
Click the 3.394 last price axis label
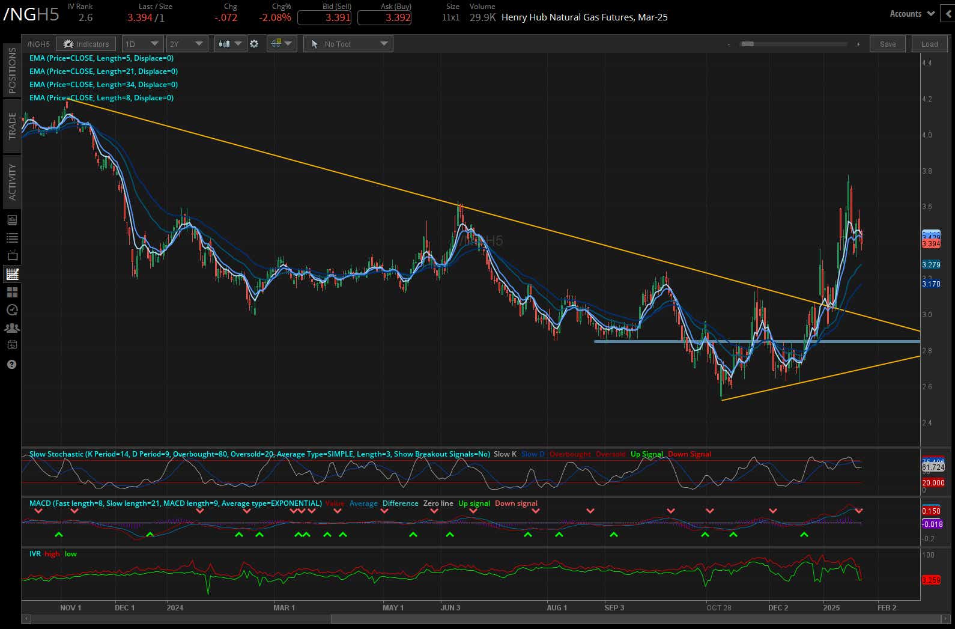point(931,244)
